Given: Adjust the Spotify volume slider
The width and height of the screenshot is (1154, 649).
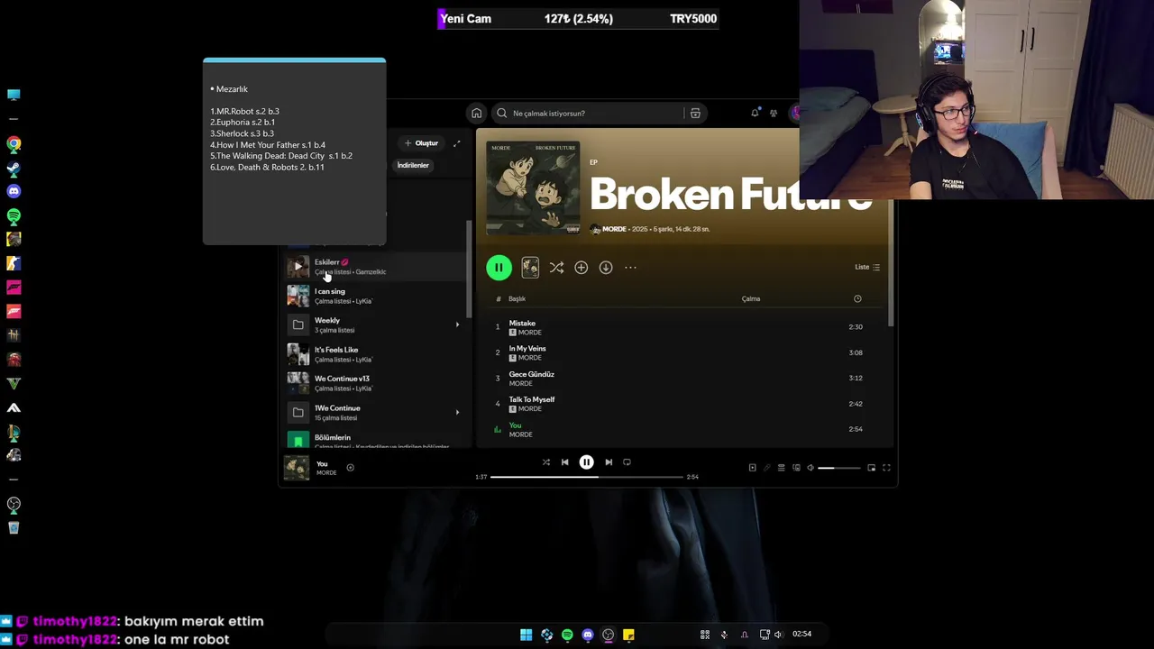Looking at the screenshot, I should point(838,468).
